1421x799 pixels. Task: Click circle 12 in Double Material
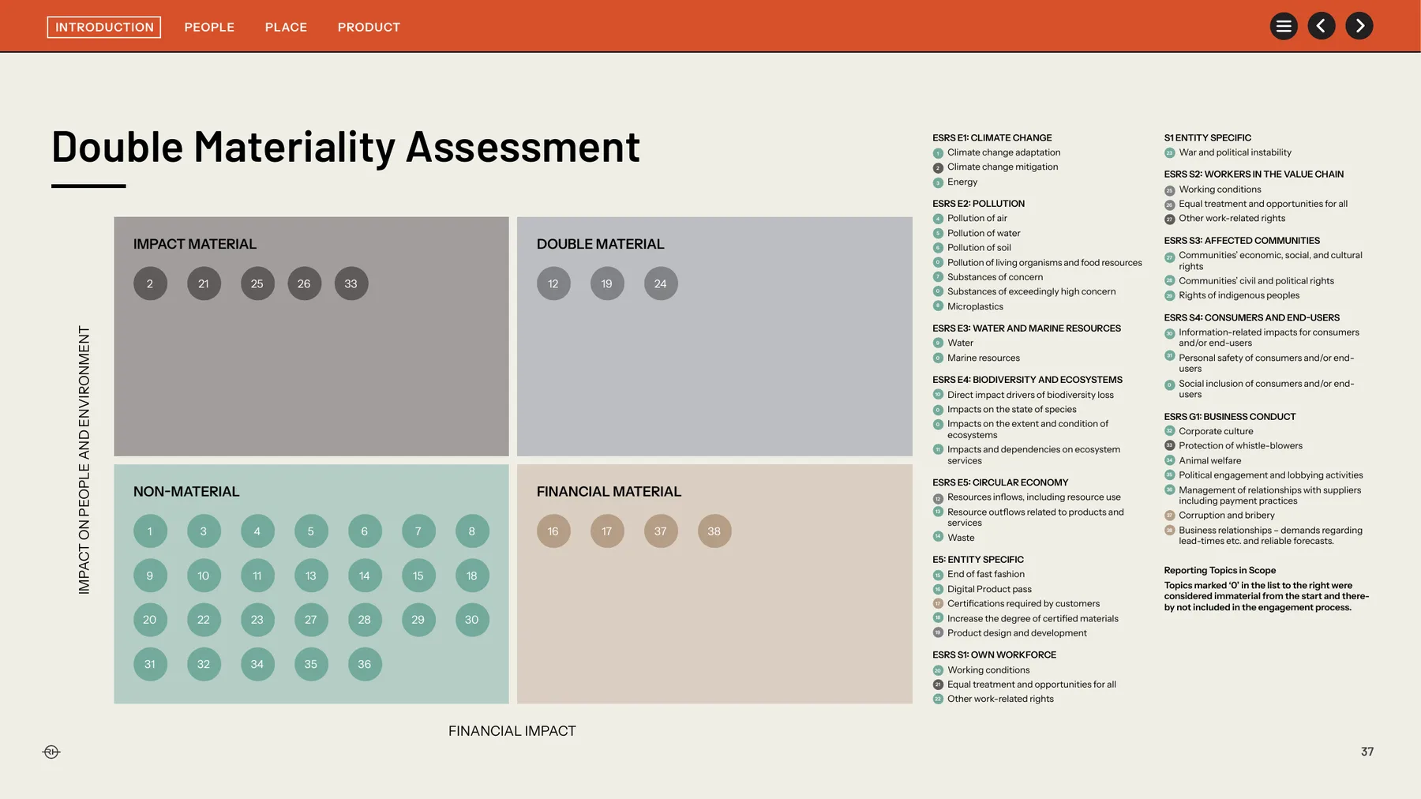[553, 283]
